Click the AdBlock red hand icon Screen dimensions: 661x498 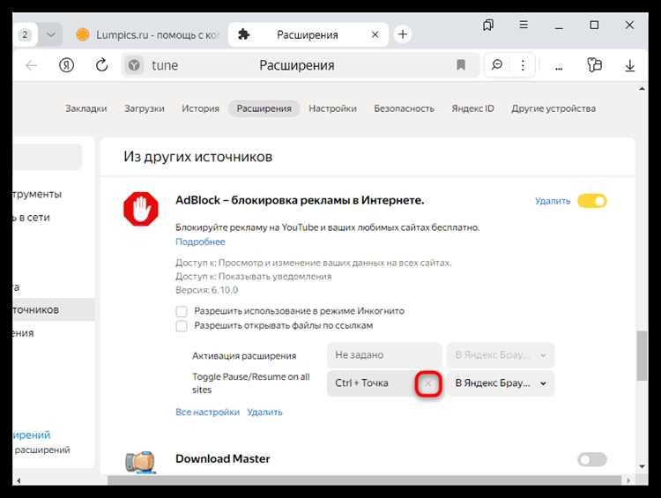(141, 209)
